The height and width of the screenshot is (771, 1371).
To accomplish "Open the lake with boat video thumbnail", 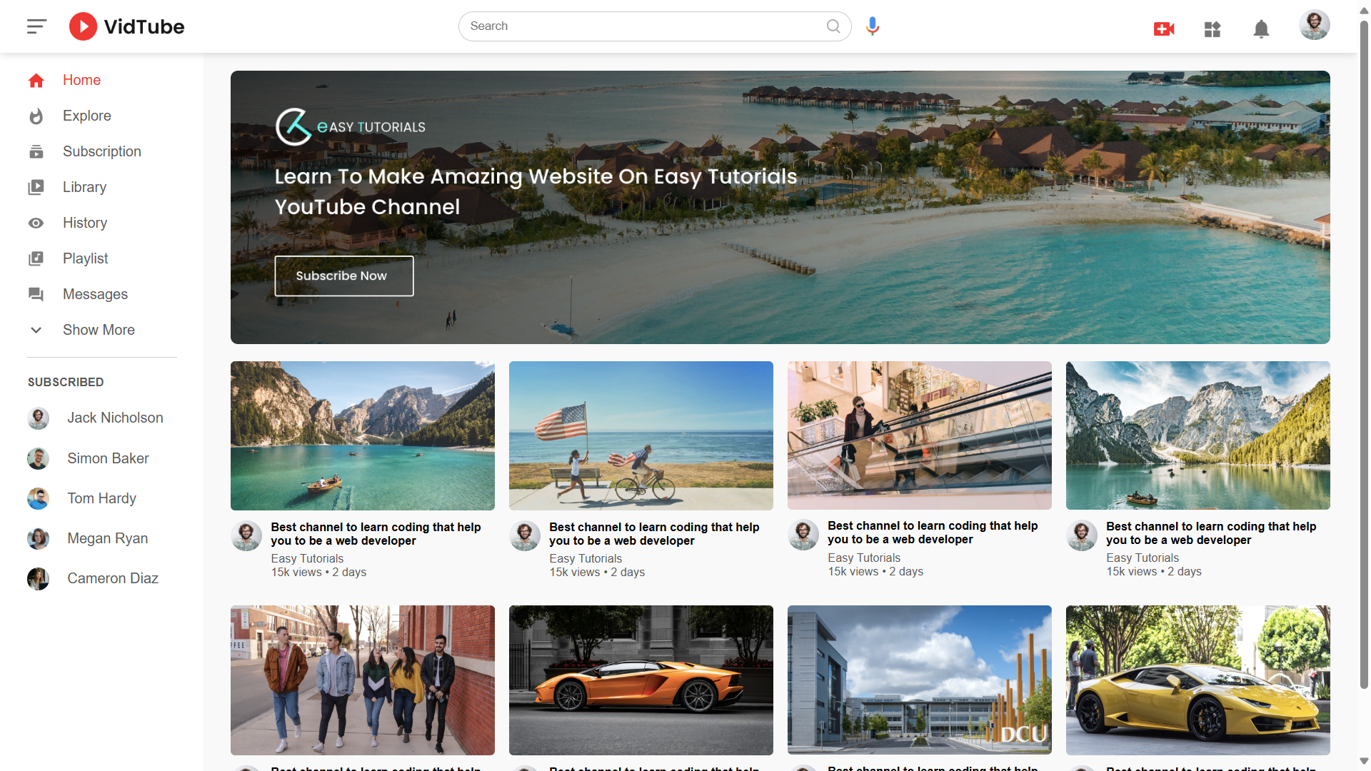I will 363,435.
